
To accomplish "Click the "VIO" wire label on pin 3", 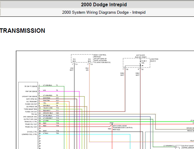I will coord(44,90).
